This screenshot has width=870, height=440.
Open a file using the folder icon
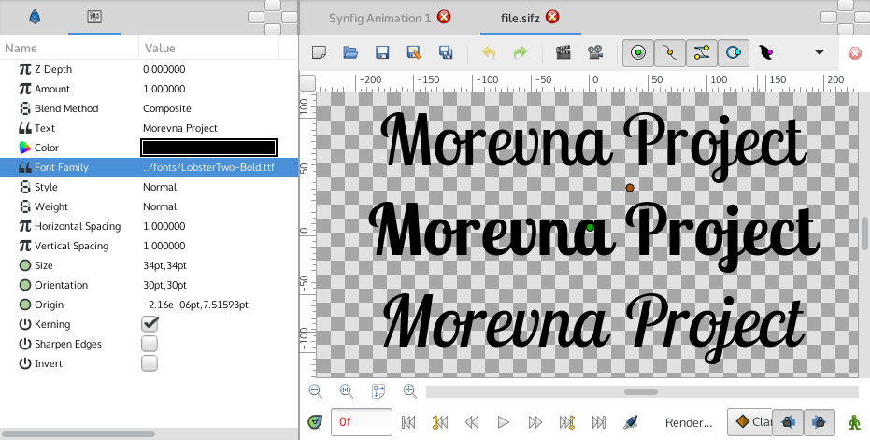click(350, 52)
